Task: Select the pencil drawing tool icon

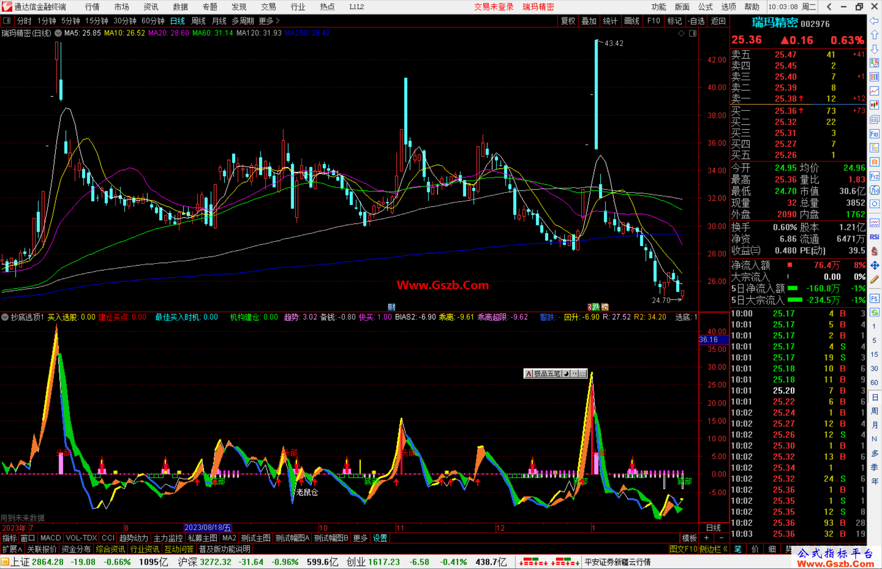Action: pos(874,280)
